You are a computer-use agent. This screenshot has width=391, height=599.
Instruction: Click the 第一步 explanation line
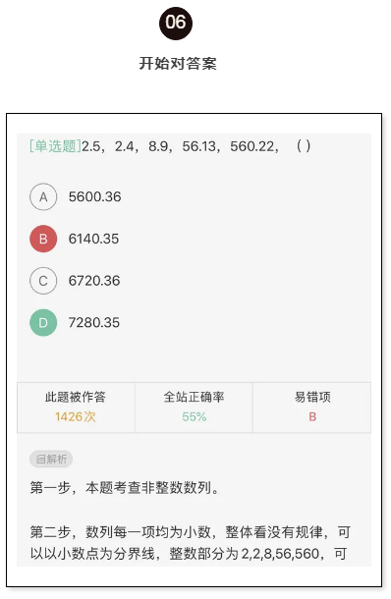coord(124,488)
